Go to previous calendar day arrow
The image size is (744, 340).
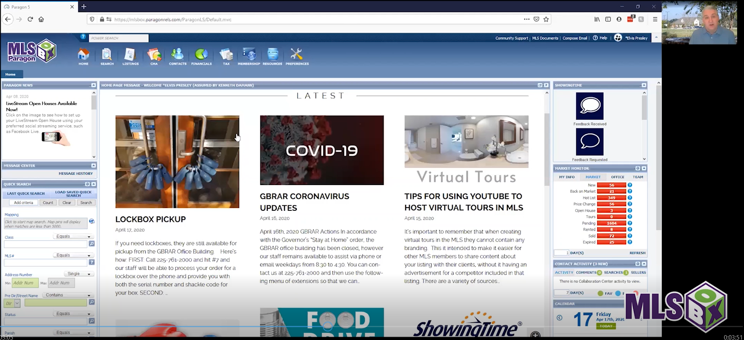point(559,318)
